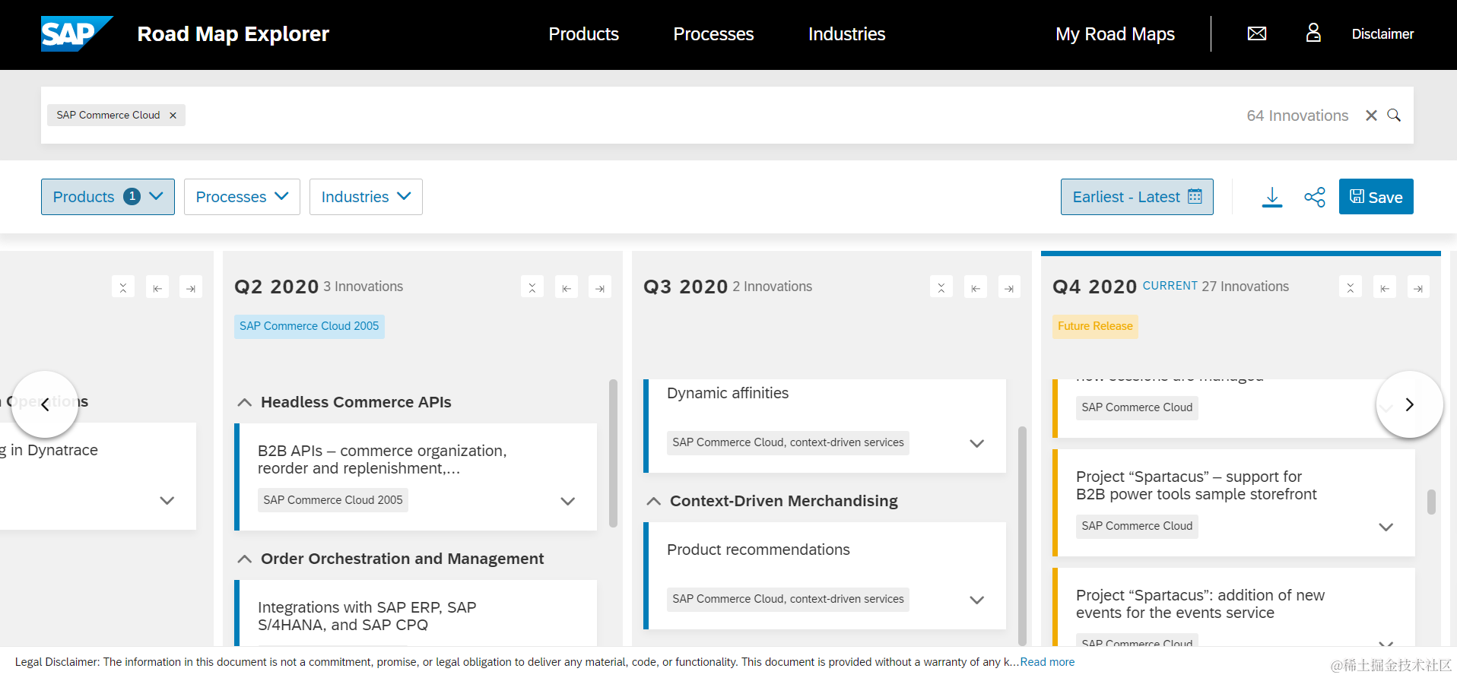This screenshot has width=1457, height=678.
Task: Jump to last quarter from Q2 2020
Action: pyautogui.click(x=600, y=287)
